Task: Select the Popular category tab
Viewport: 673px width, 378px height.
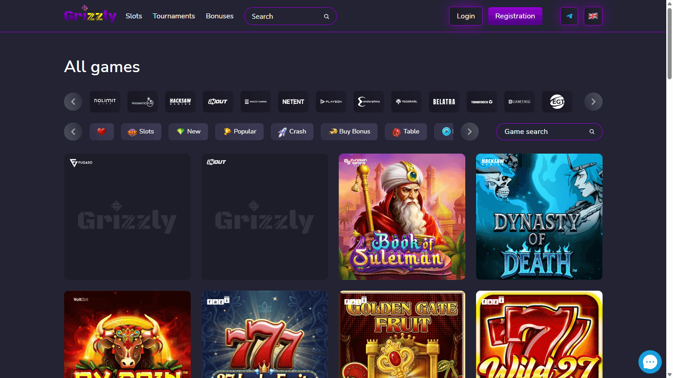Action: click(240, 132)
